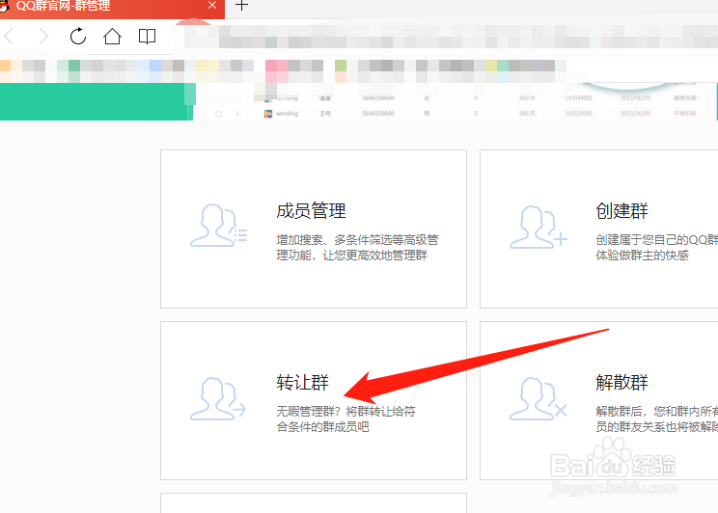
Task: Click the 转让群 transfer arrow icon
Action: 218,398
